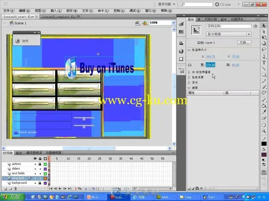Select the Eyedropper tool
The height and width of the screenshot is (201, 269).
click(264, 112)
